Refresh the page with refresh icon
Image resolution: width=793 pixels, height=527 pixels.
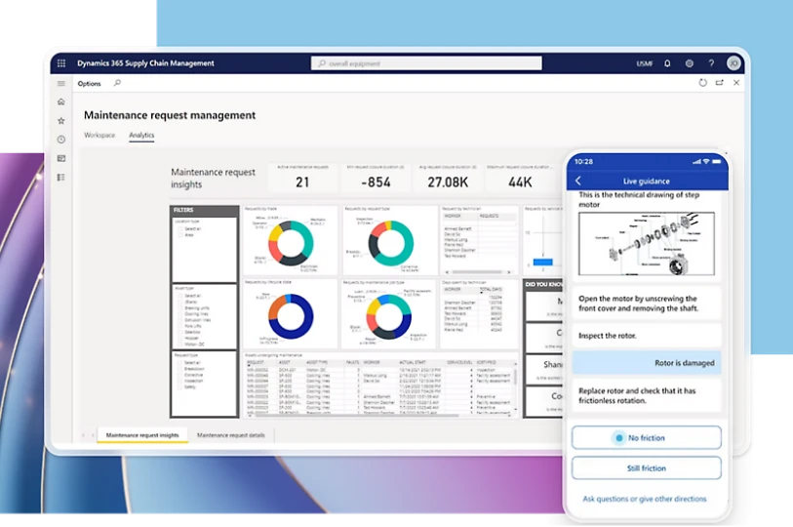702,83
